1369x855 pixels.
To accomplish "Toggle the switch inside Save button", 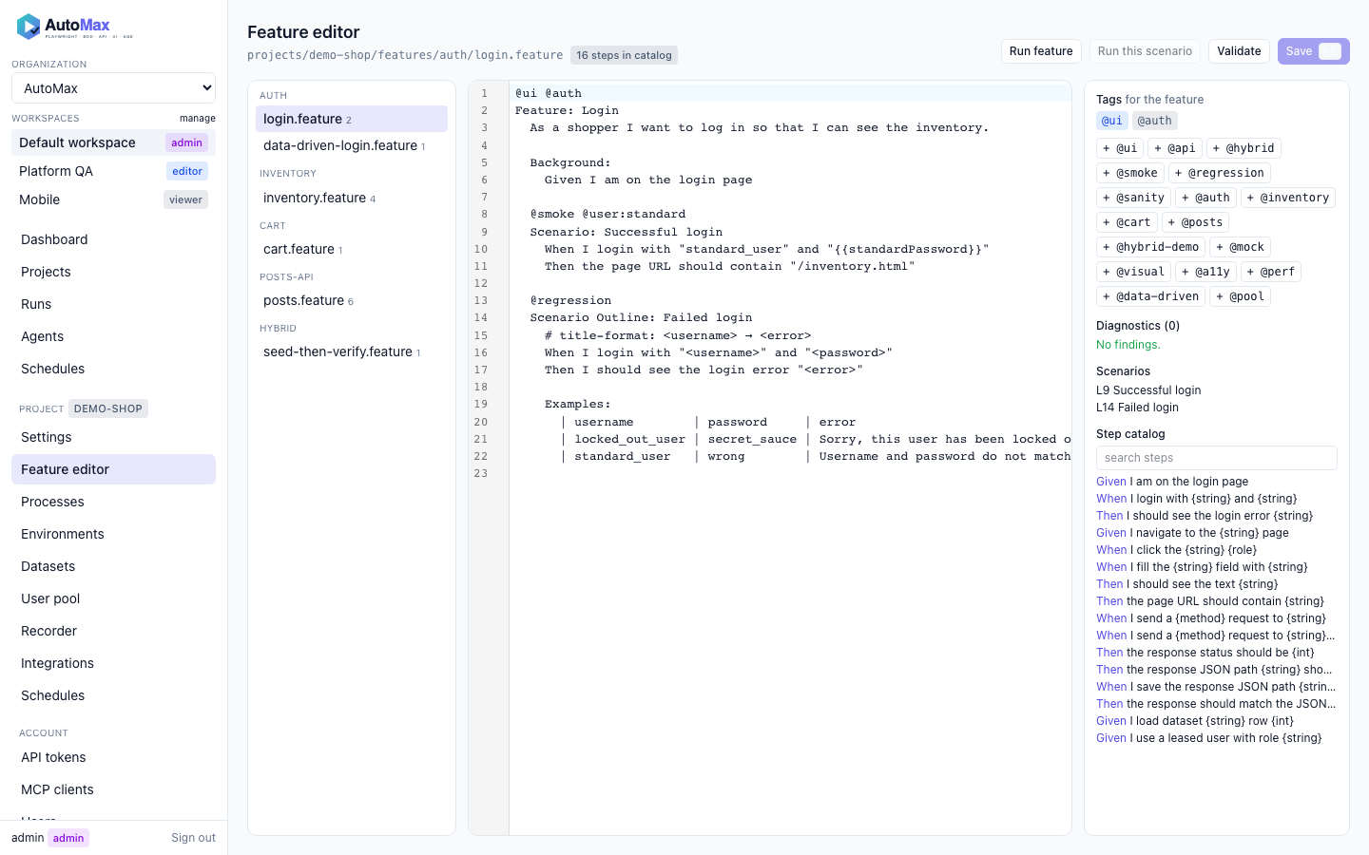I will (x=1330, y=51).
